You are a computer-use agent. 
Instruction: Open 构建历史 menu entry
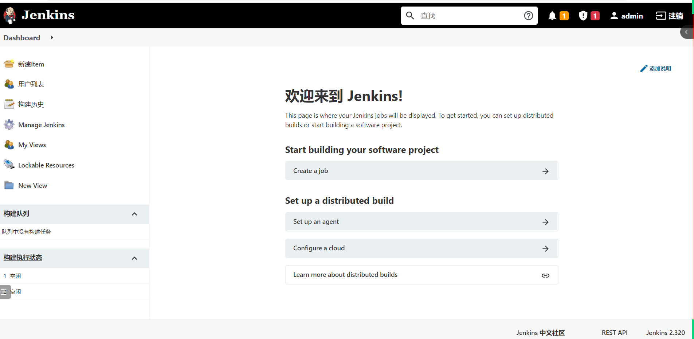click(x=31, y=105)
